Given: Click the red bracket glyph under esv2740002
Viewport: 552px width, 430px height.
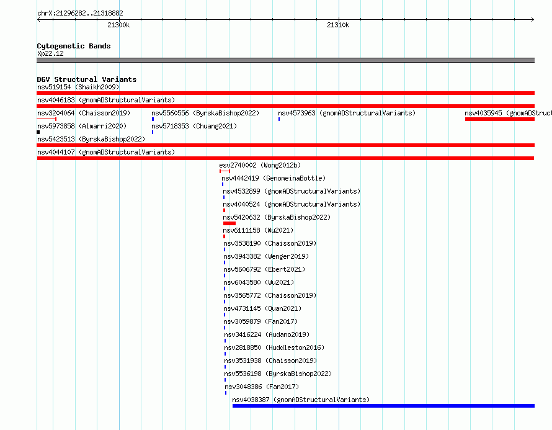Looking at the screenshot, I should [225, 171].
